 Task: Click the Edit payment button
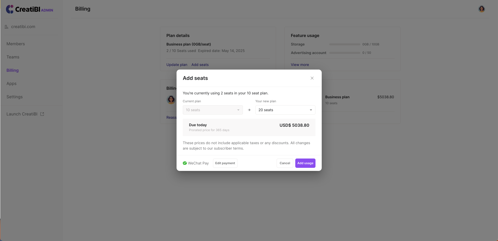(225, 163)
